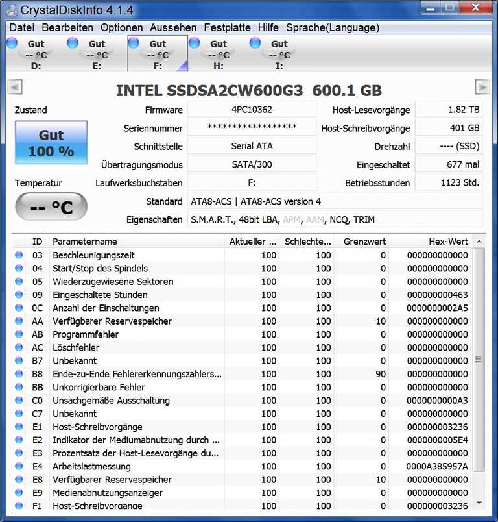
Task: Click status icon of Beschleunigungszeit row
Action: click(19, 255)
